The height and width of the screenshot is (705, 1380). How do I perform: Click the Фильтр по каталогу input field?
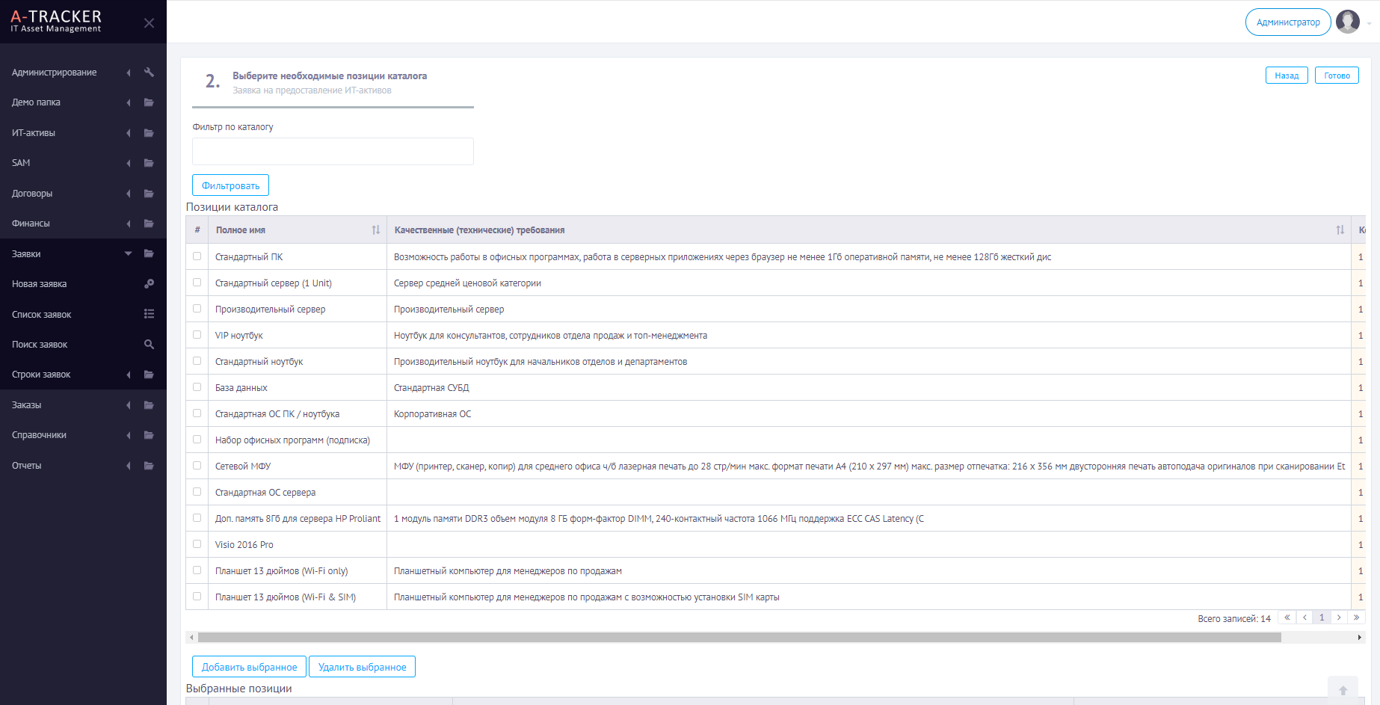(333, 151)
